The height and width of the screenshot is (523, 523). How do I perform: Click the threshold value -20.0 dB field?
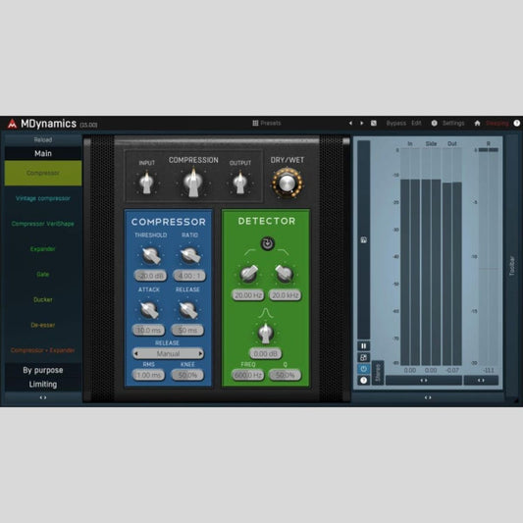tap(150, 276)
